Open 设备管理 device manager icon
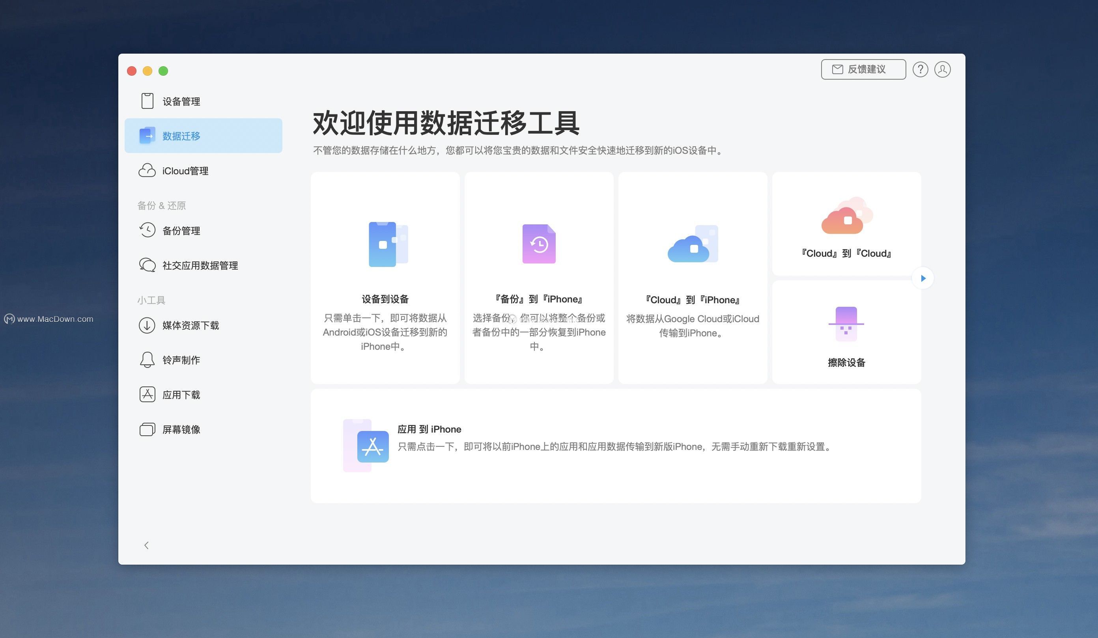Screen dimensions: 1098x638 147,101
